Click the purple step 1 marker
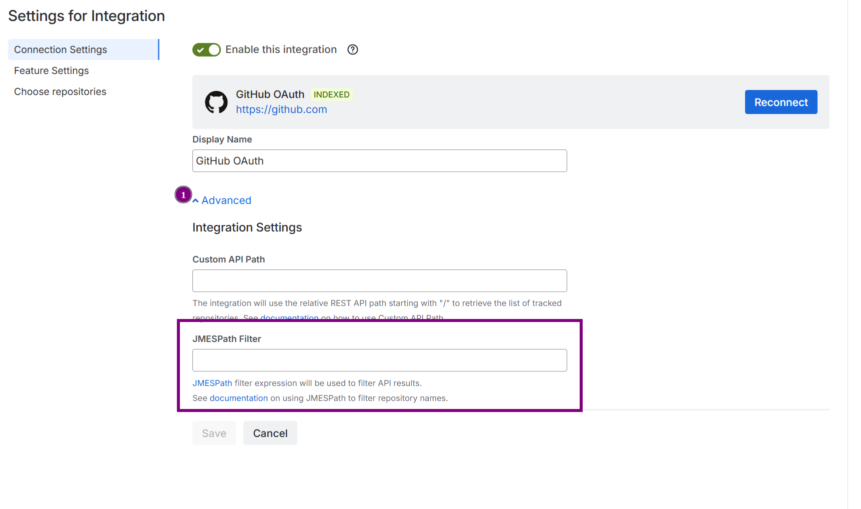This screenshot has height=509, width=861. [x=183, y=194]
